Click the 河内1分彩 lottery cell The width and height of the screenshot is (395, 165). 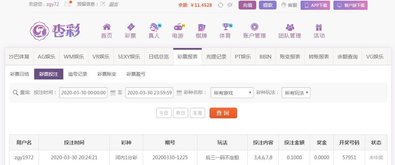point(126,158)
